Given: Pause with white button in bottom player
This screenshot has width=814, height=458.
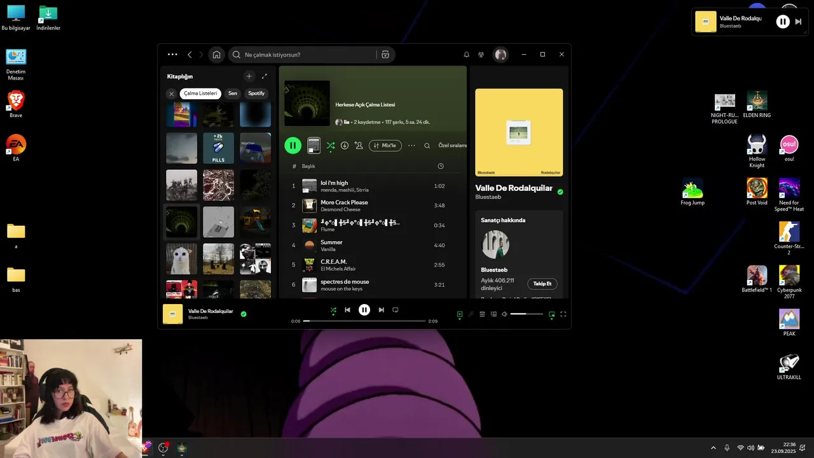Looking at the screenshot, I should pos(364,310).
